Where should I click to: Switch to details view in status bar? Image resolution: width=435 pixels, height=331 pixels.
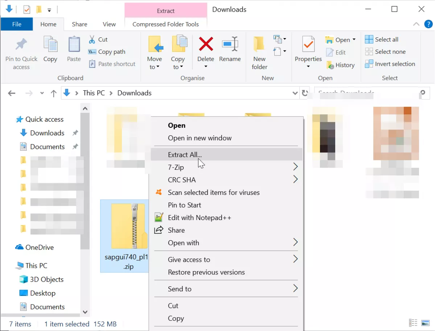coord(413,323)
